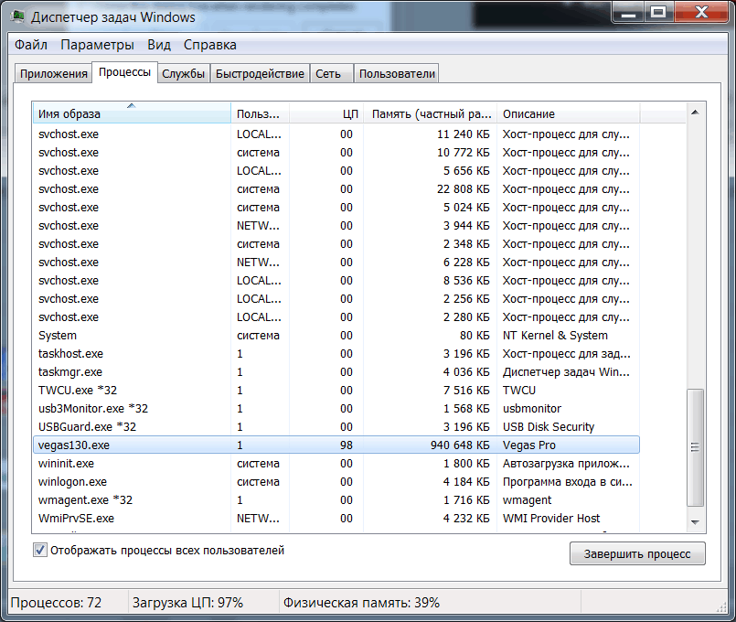Switch to the Сеть tab
This screenshot has height=622, width=736.
(x=331, y=74)
